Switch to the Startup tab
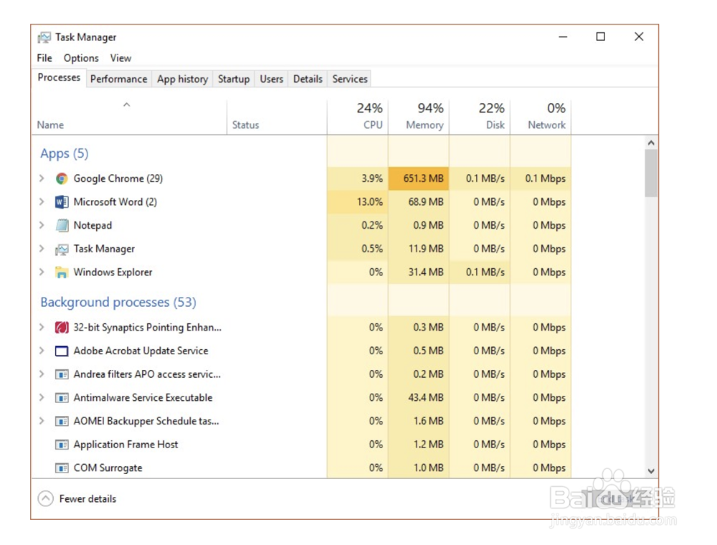Image resolution: width=717 pixels, height=545 pixels. click(234, 79)
